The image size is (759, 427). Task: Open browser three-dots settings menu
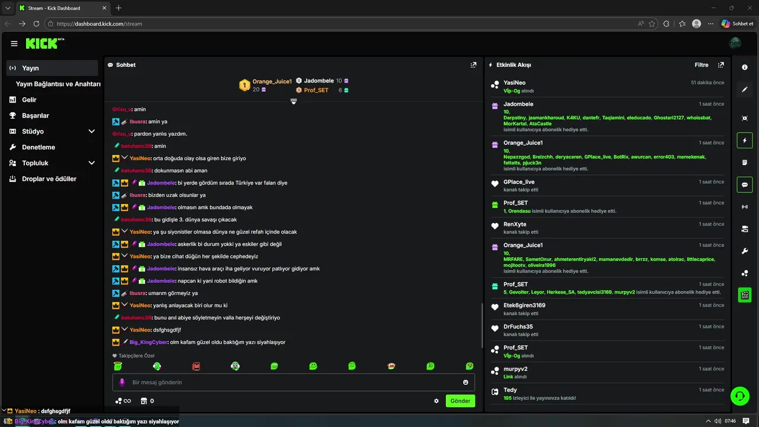710,24
